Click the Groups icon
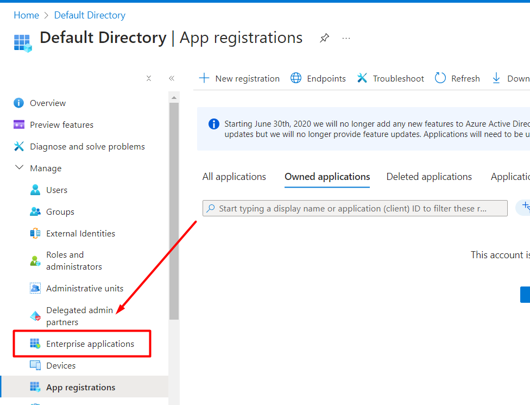Image resolution: width=530 pixels, height=405 pixels. (35, 211)
